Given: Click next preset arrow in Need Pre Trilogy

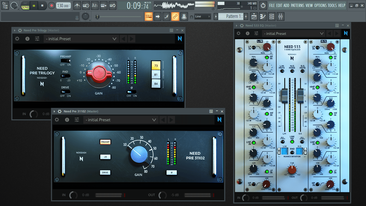Looking at the screenshot, I should pyautogui.click(x=131, y=39).
